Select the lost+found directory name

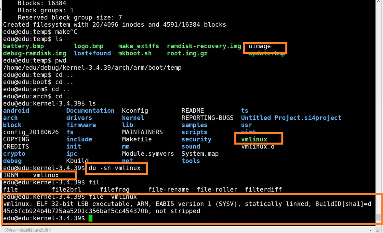tap(92, 53)
